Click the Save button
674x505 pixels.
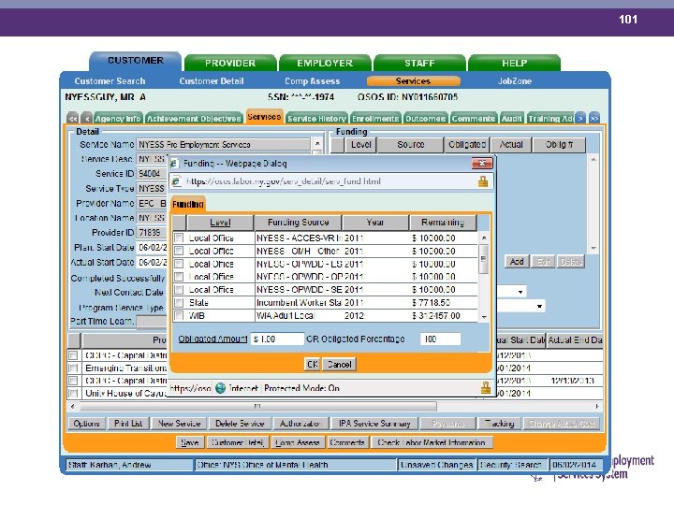[x=189, y=442]
